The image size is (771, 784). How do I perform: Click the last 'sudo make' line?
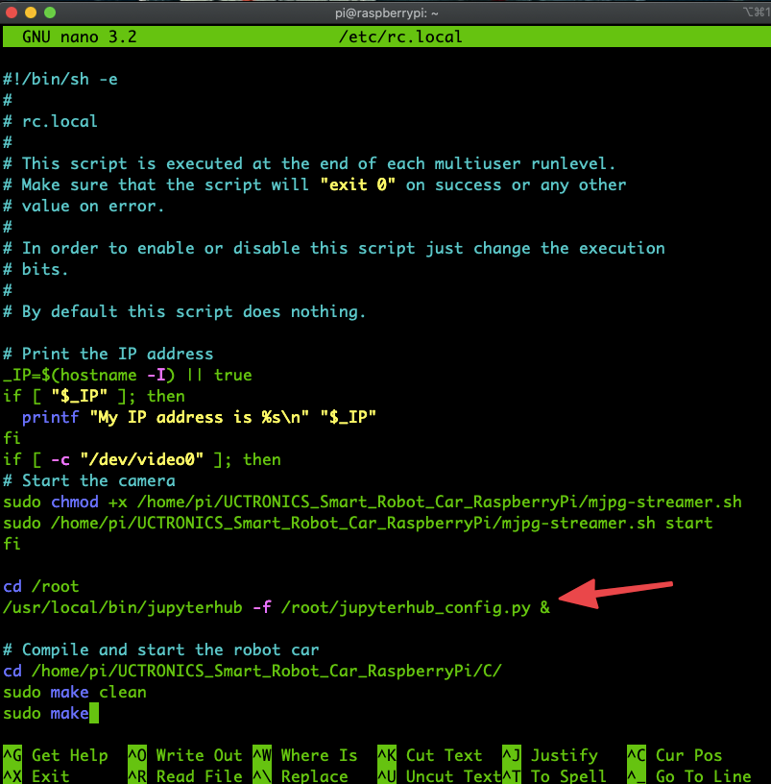46,713
